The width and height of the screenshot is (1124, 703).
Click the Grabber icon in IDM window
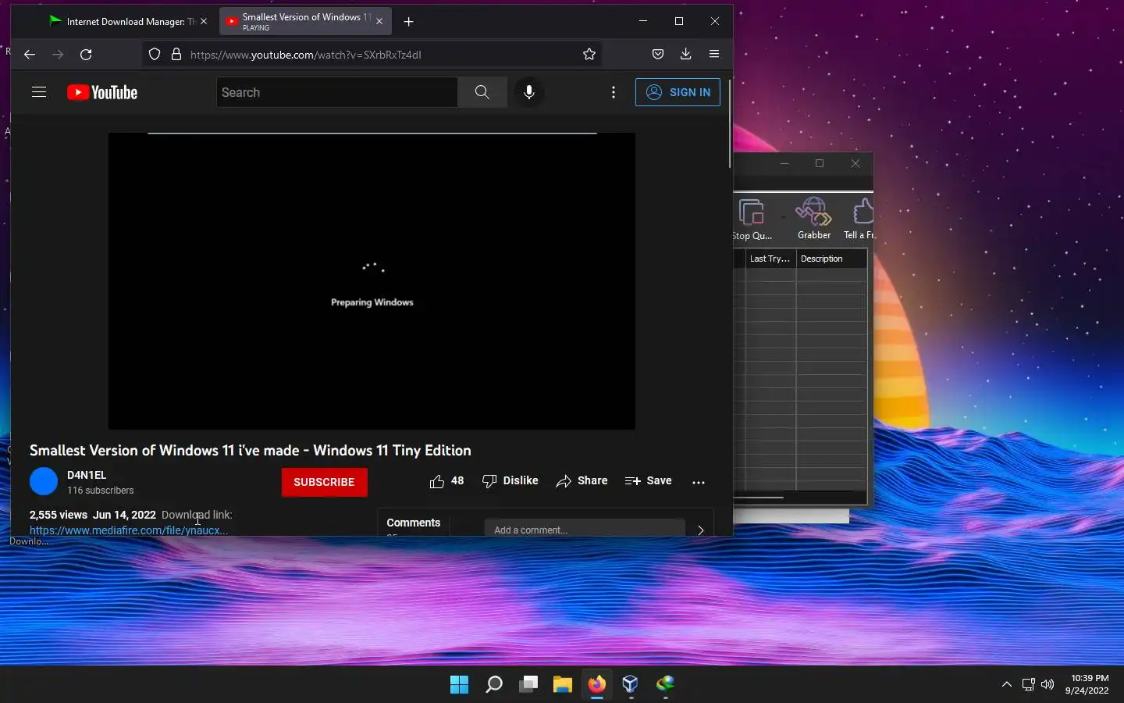click(814, 219)
